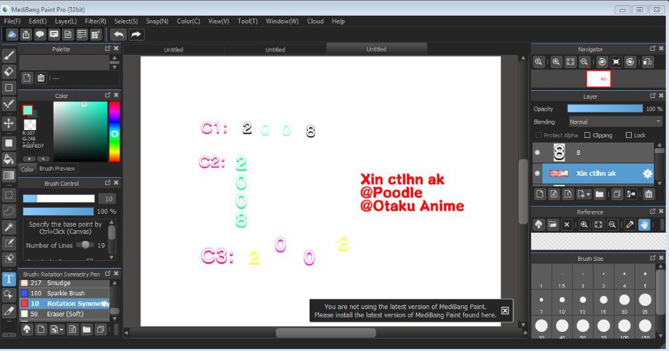Image resolution: width=669 pixels, height=351 pixels.
Task: Open file in Reference panel
Action: [x=553, y=225]
